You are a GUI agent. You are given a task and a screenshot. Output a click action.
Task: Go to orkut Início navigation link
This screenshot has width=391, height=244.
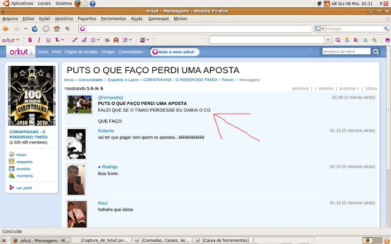click(43, 52)
